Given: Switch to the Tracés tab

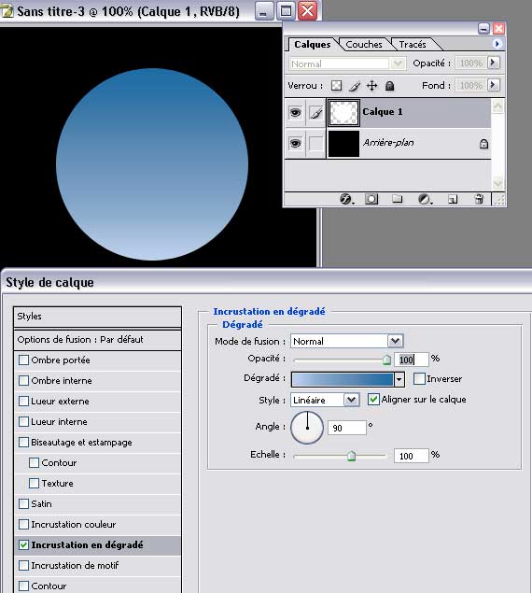Looking at the screenshot, I should click(413, 44).
